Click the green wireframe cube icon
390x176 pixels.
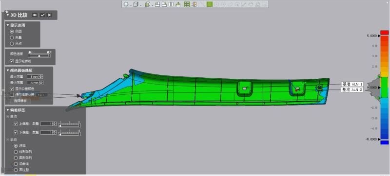pos(148,4)
